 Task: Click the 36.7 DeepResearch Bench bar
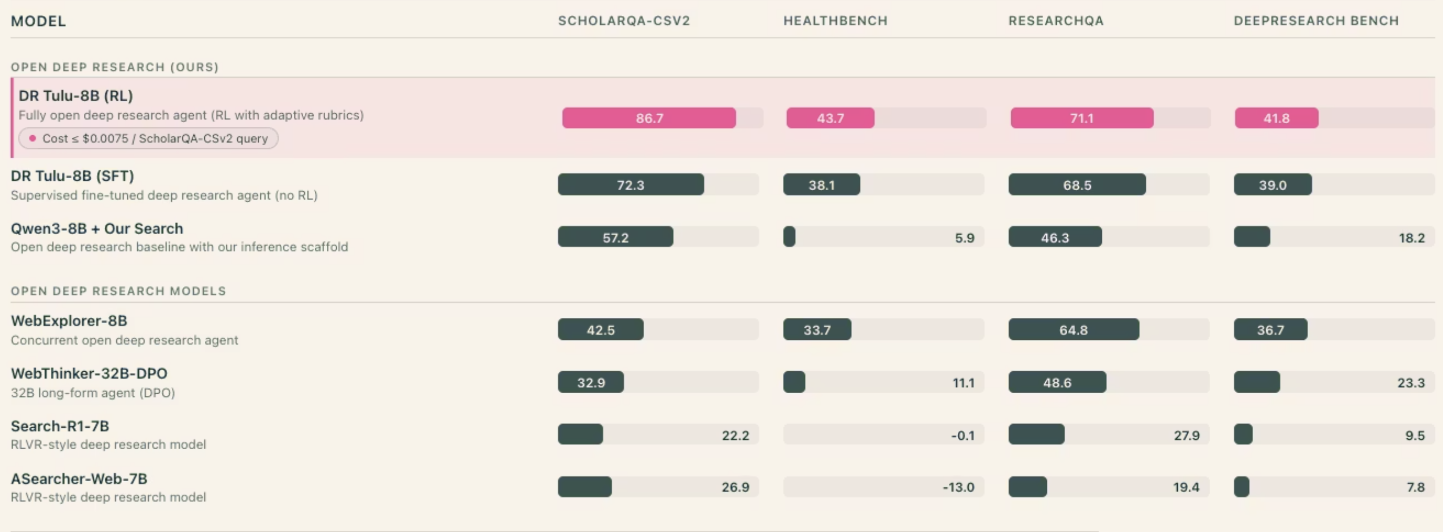(x=1270, y=329)
